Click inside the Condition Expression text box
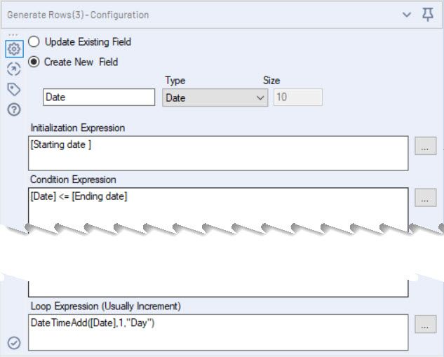The height and width of the screenshot is (357, 444). pyautogui.click(x=218, y=206)
